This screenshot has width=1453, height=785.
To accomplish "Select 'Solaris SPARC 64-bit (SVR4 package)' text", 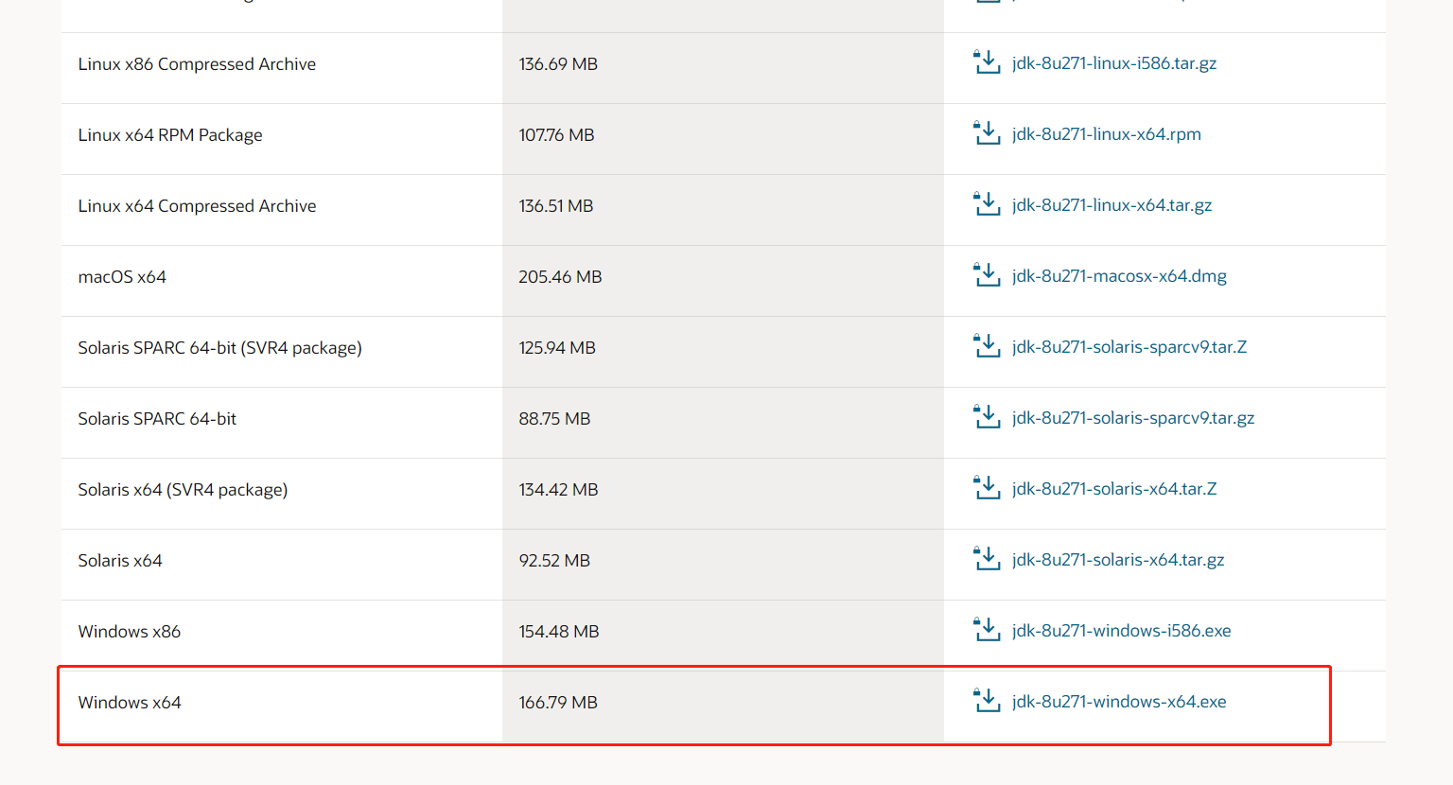I will [220, 348].
